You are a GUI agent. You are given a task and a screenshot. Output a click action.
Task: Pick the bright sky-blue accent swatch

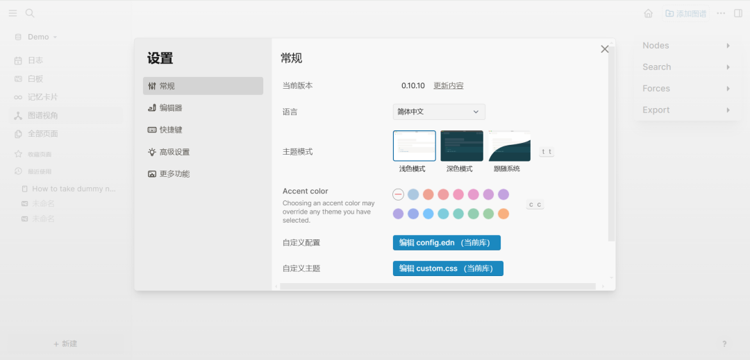tap(428, 214)
